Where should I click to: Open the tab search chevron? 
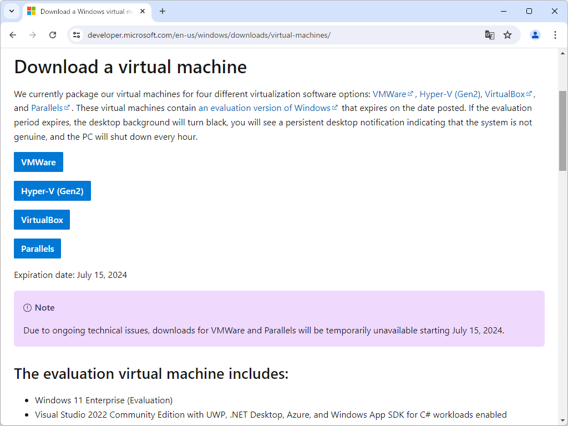tap(11, 11)
